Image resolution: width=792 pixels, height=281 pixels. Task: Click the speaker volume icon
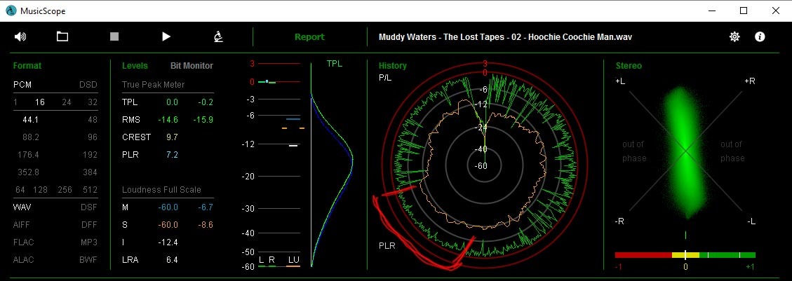pyautogui.click(x=20, y=36)
